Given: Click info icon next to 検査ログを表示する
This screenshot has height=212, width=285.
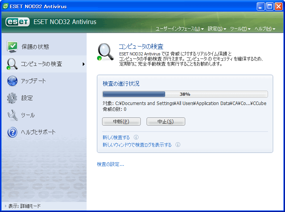Looking at the screenshot, I should pyautogui.click(x=178, y=145).
